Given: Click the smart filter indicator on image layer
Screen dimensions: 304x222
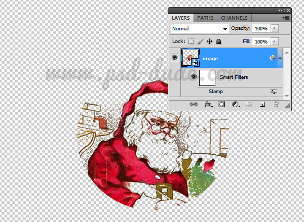Looking at the screenshot, I should 272,58.
